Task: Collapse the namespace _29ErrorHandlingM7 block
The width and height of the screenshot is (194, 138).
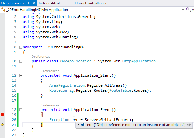Action: click(21, 47)
